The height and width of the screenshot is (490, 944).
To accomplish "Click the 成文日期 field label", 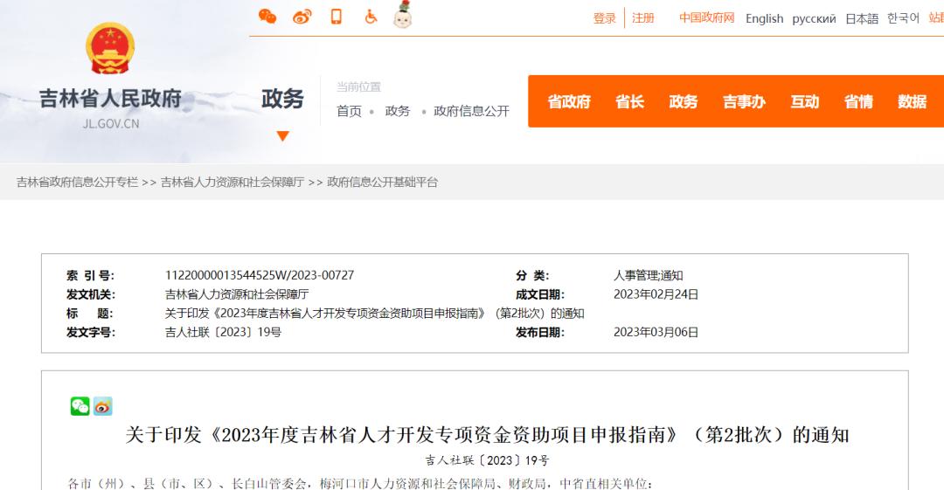I will click(540, 294).
